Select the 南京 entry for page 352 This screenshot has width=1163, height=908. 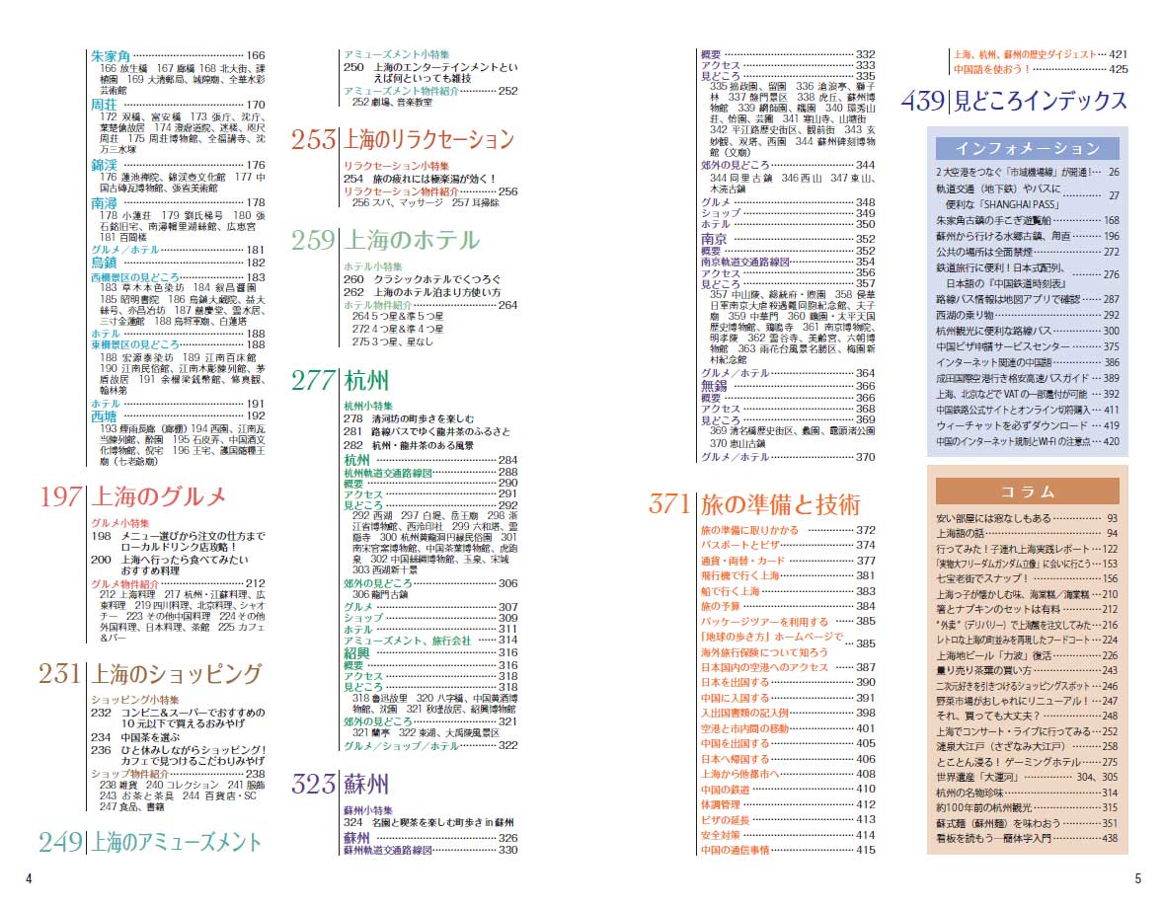pos(714,239)
